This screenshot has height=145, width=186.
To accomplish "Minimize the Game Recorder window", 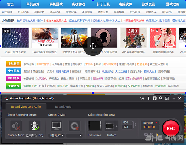I will click(174, 99).
